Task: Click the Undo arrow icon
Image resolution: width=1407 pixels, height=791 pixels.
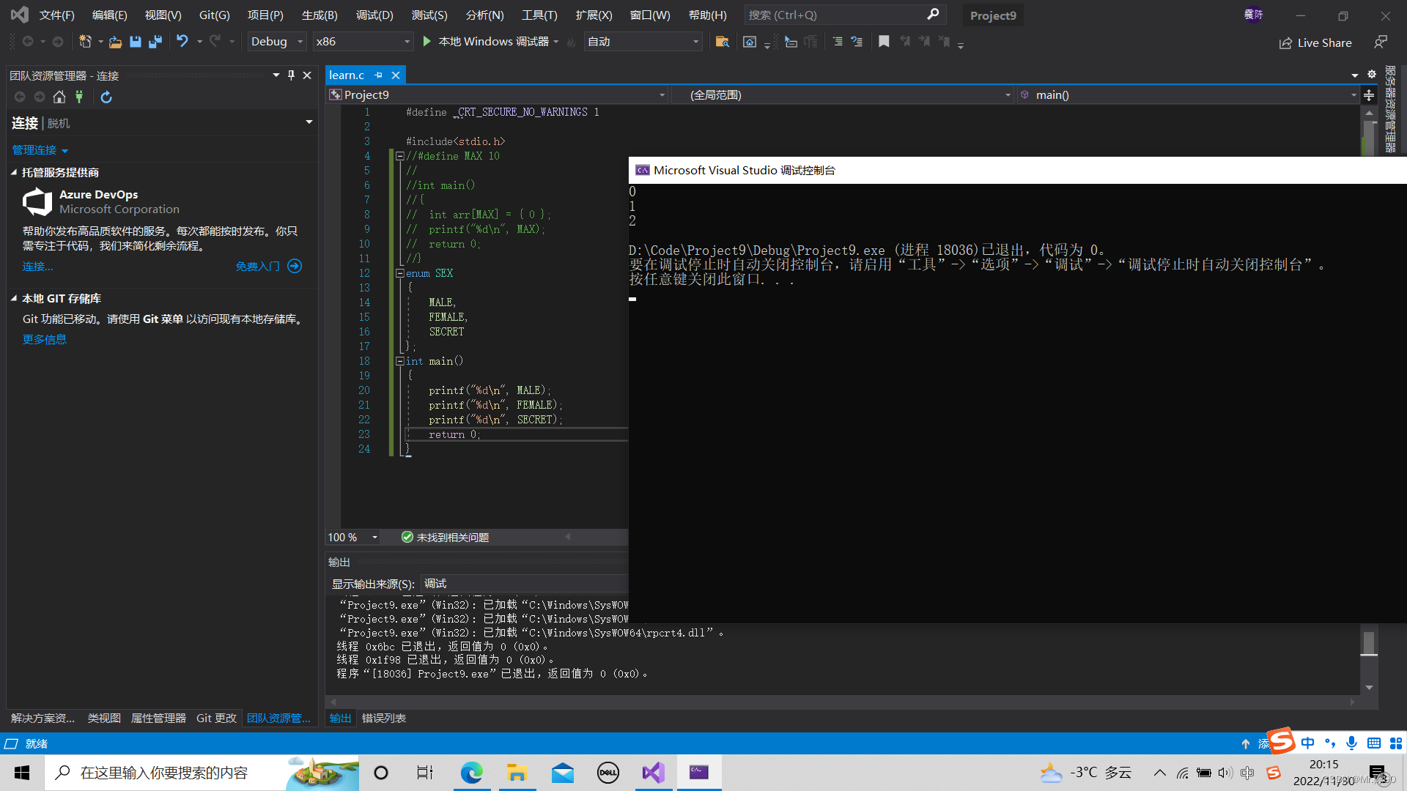Action: tap(182, 41)
